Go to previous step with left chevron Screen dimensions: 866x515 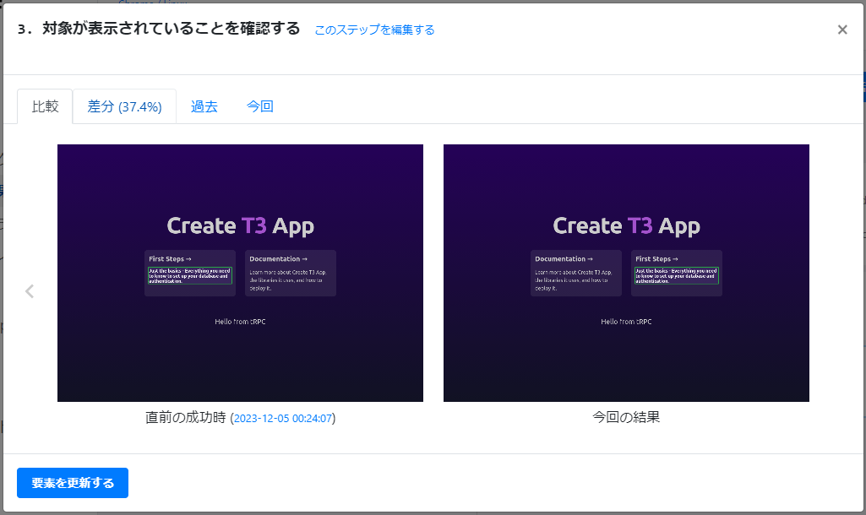tap(30, 291)
